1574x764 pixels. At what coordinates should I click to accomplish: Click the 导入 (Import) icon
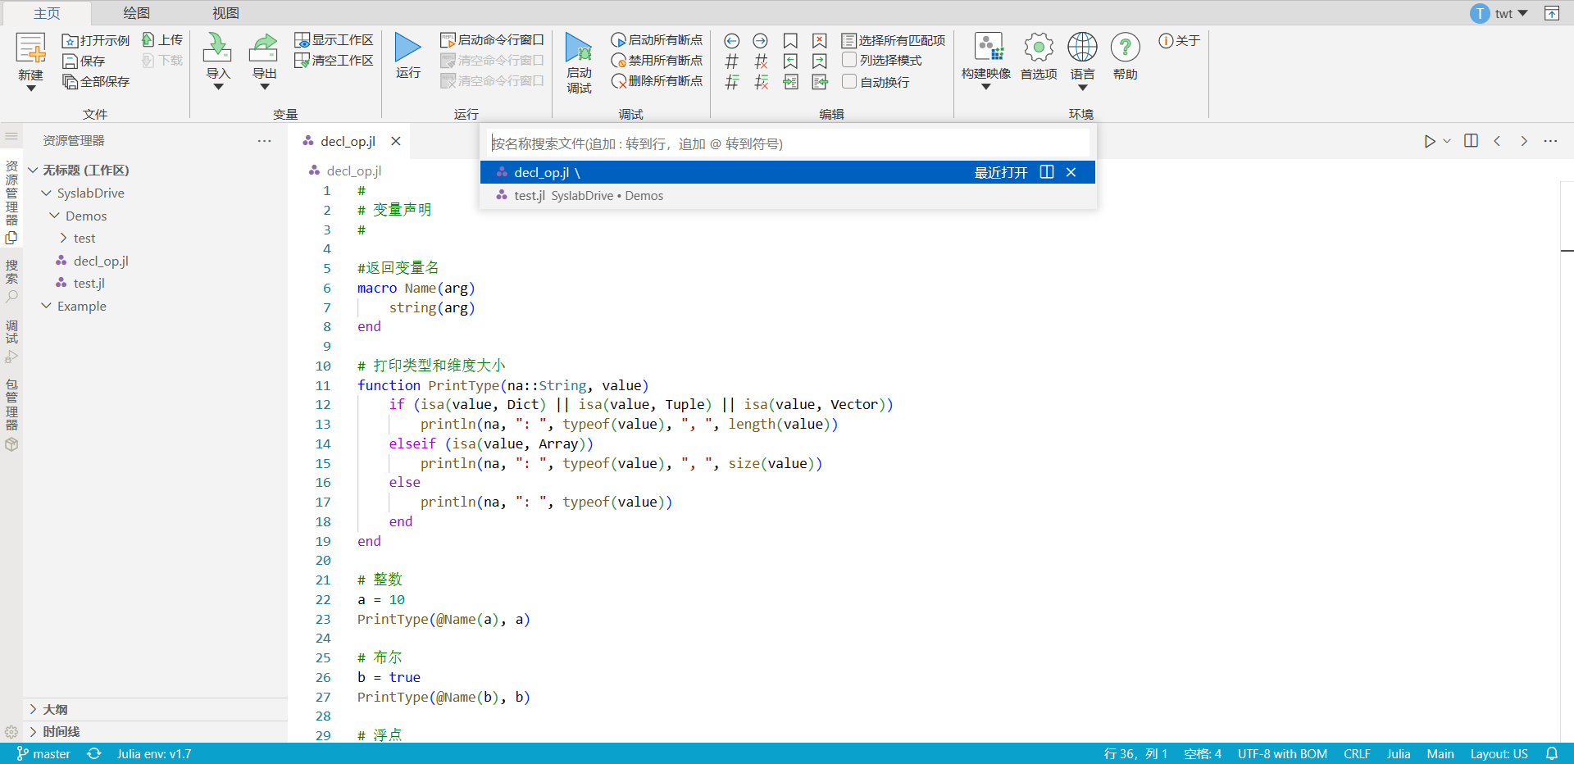pyautogui.click(x=217, y=48)
